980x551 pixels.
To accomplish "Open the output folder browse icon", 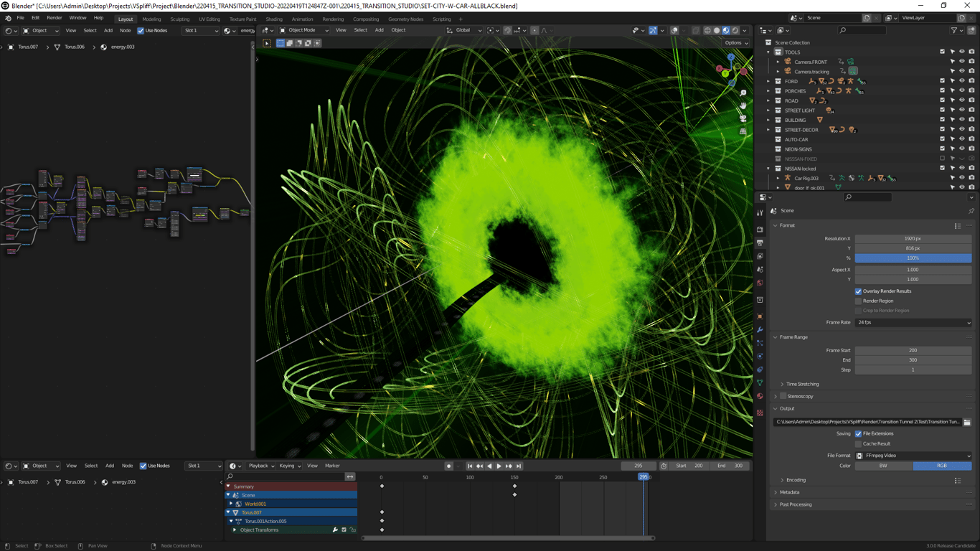I will tap(967, 422).
